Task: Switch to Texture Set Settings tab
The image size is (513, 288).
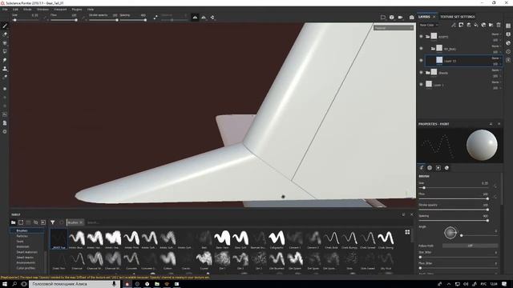Action: (x=457, y=17)
